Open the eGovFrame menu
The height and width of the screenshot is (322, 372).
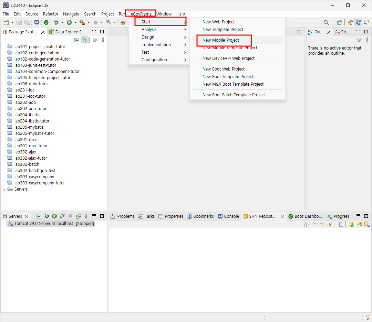pyautogui.click(x=141, y=14)
